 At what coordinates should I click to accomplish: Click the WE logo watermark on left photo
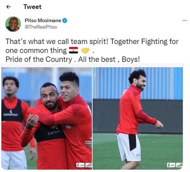click(80, 165)
